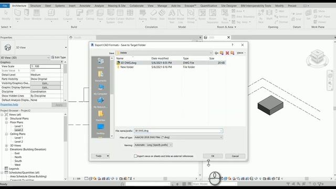Open Desktop place in dialog sidebar
Viewport: 336px width, 189px height.
point(100,129)
